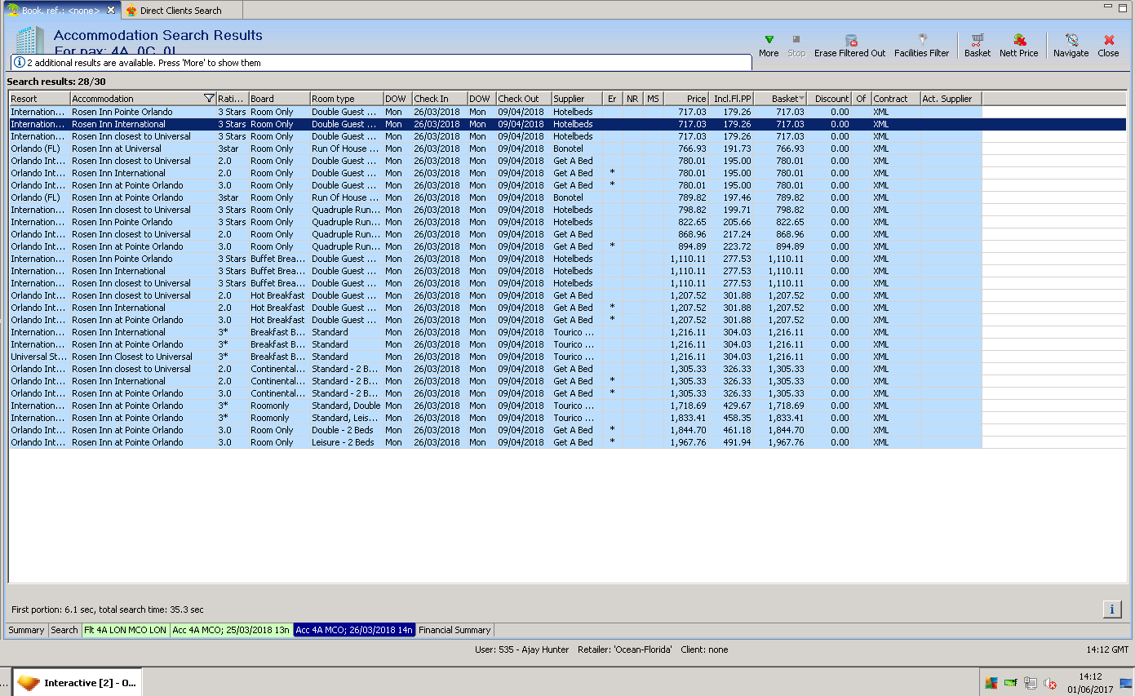This screenshot has height=696, width=1135.
Task: Click the red Close X toolbar icon
Action: 1108,40
